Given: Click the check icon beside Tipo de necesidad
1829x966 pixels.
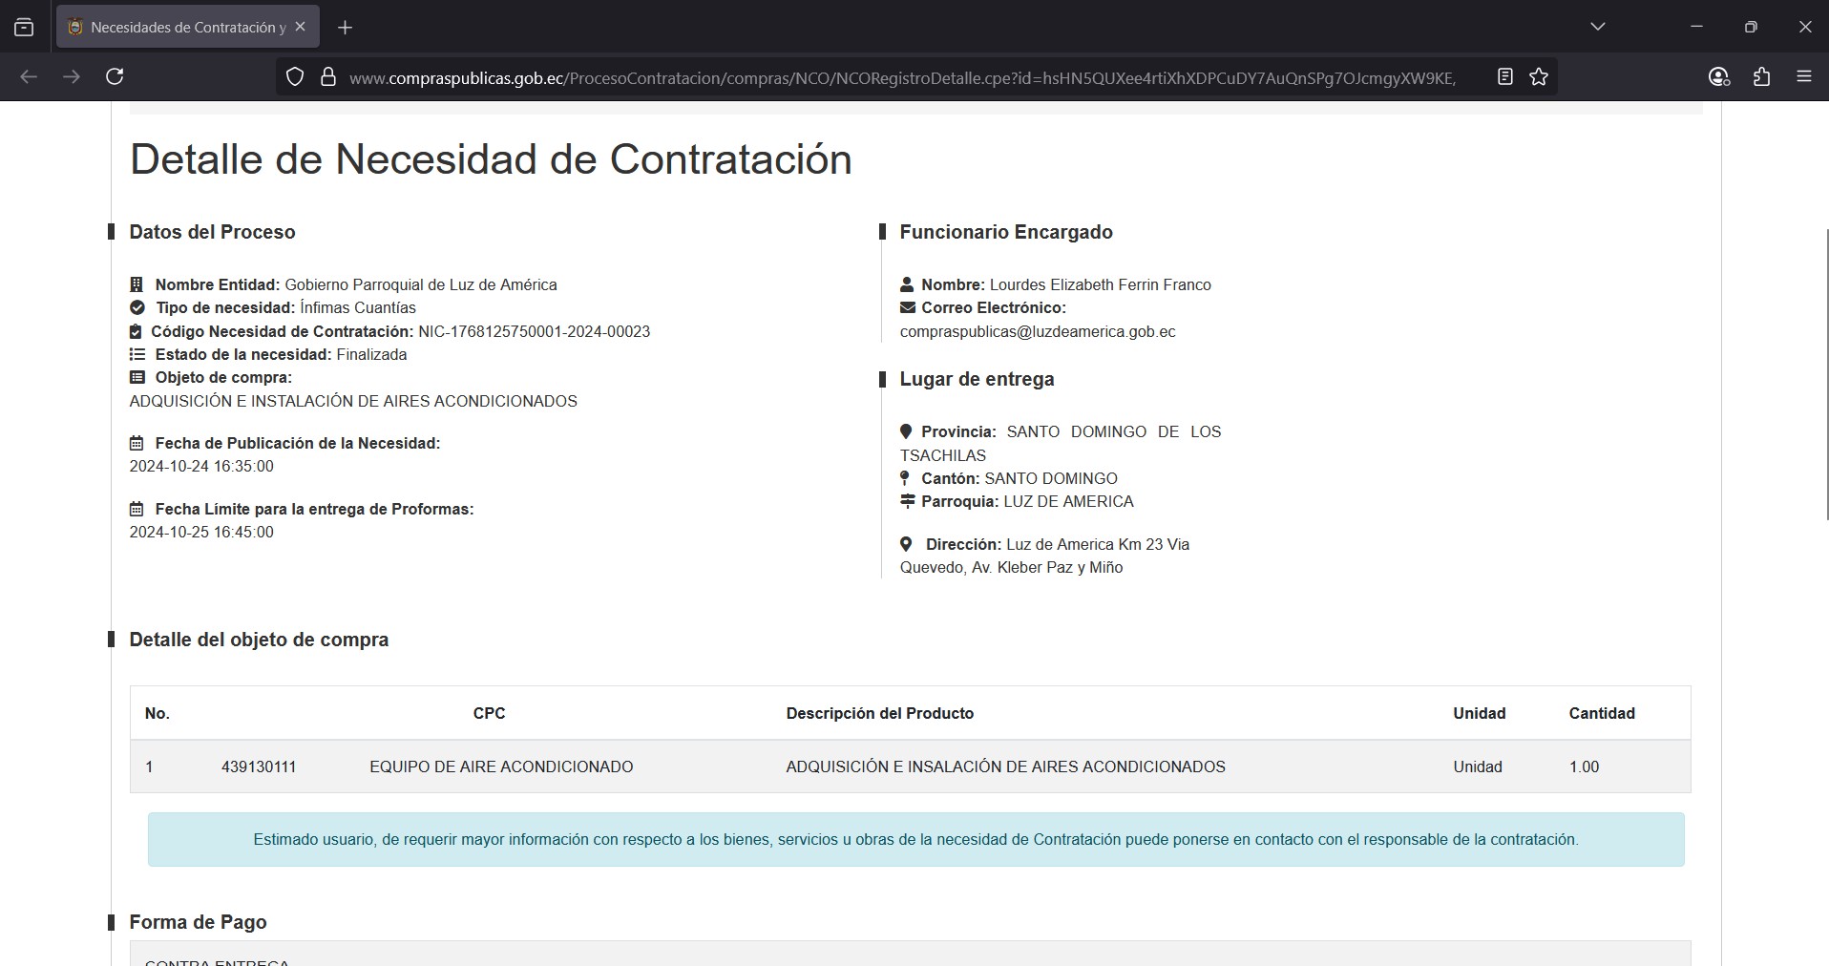Looking at the screenshot, I should pyautogui.click(x=137, y=307).
